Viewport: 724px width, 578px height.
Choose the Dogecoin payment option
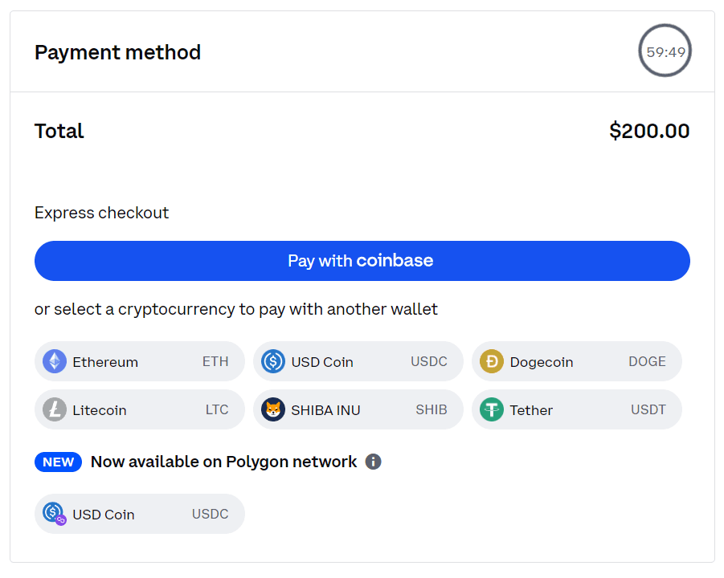[577, 362]
